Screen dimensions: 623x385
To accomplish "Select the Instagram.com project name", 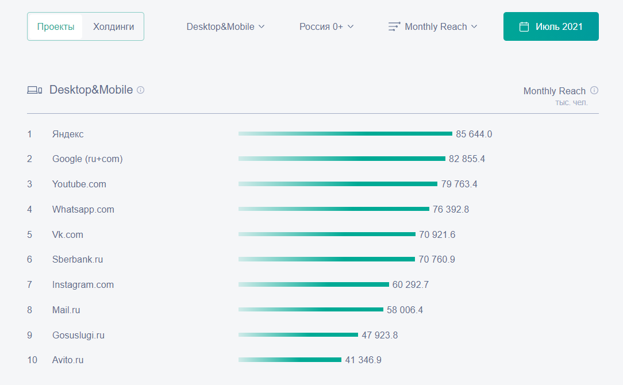I will click(83, 284).
